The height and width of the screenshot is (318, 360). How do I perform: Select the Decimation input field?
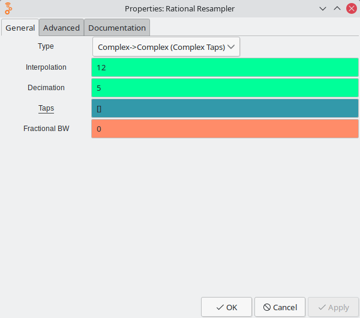(x=224, y=88)
